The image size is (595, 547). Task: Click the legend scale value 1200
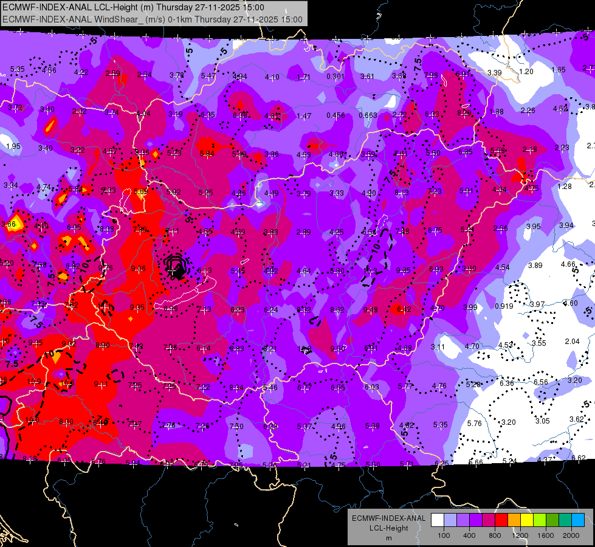coord(520,535)
